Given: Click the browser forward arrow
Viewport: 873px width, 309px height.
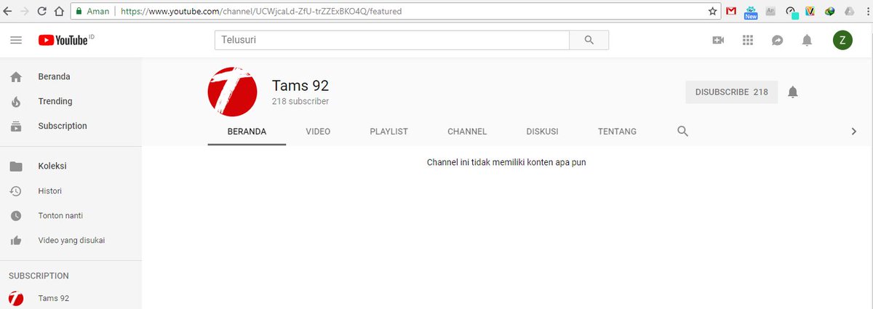Looking at the screenshot, I should click(x=24, y=12).
